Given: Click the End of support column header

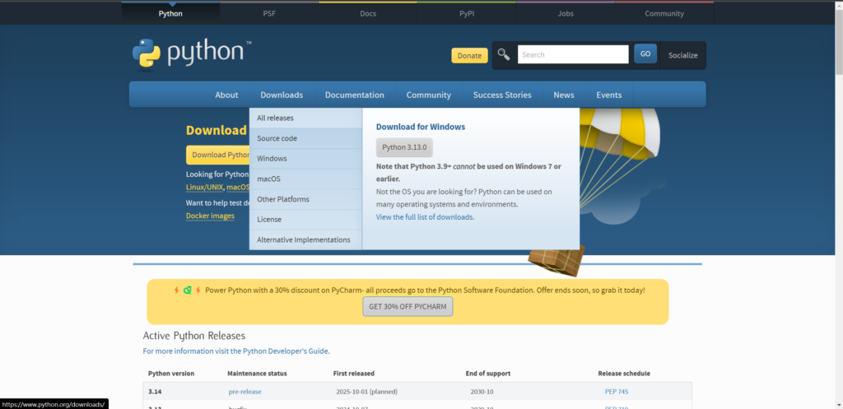Looking at the screenshot, I should pyautogui.click(x=488, y=374).
